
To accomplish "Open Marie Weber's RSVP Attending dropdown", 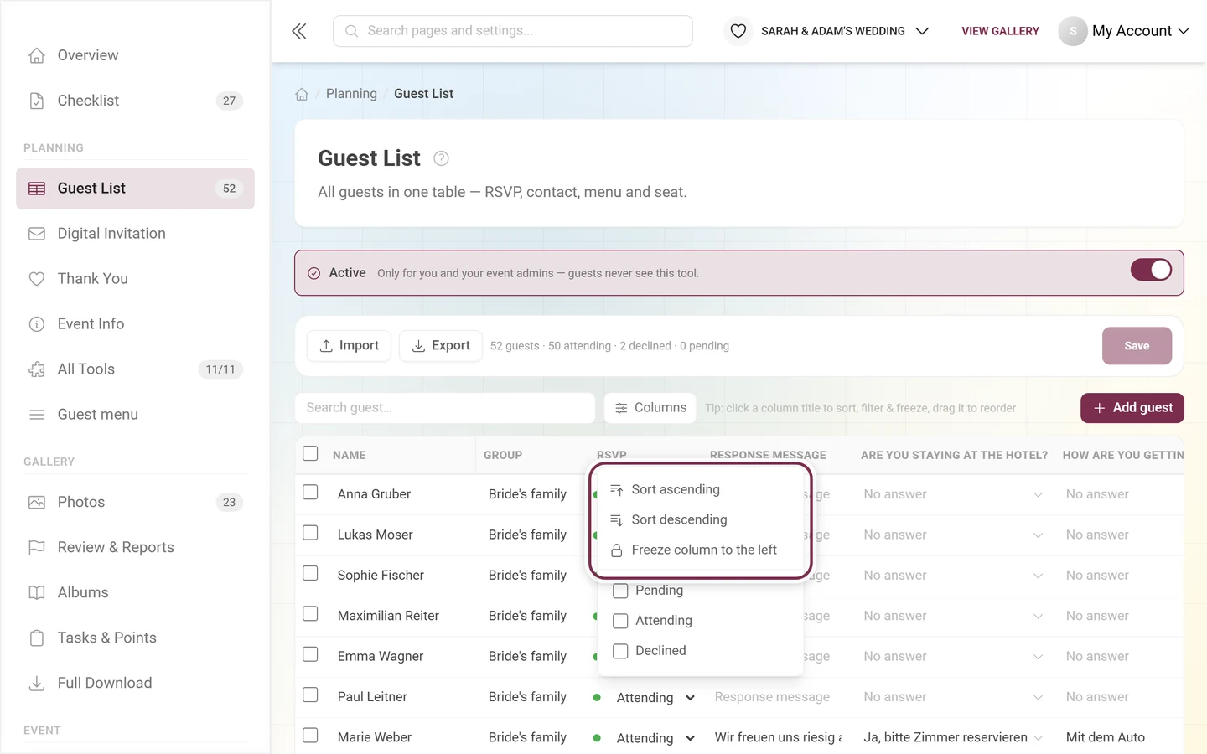I will click(655, 738).
